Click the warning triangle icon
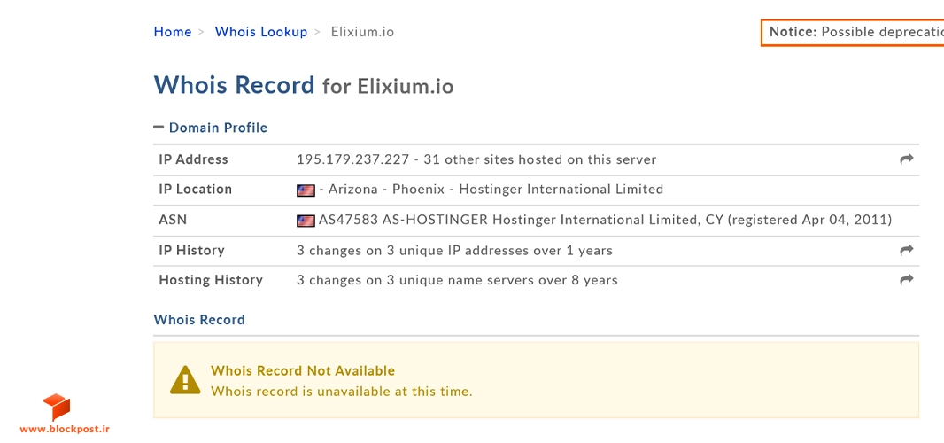 185,380
